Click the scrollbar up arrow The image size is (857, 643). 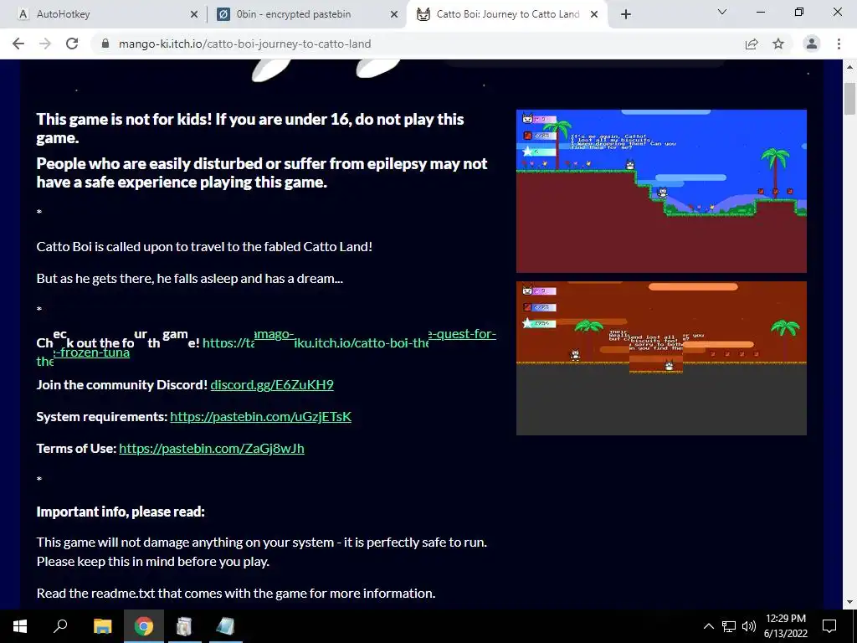tap(849, 67)
